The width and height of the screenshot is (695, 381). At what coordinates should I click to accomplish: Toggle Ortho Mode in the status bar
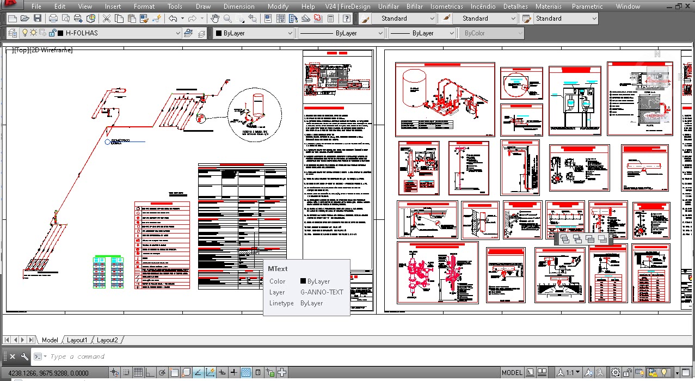150,373
